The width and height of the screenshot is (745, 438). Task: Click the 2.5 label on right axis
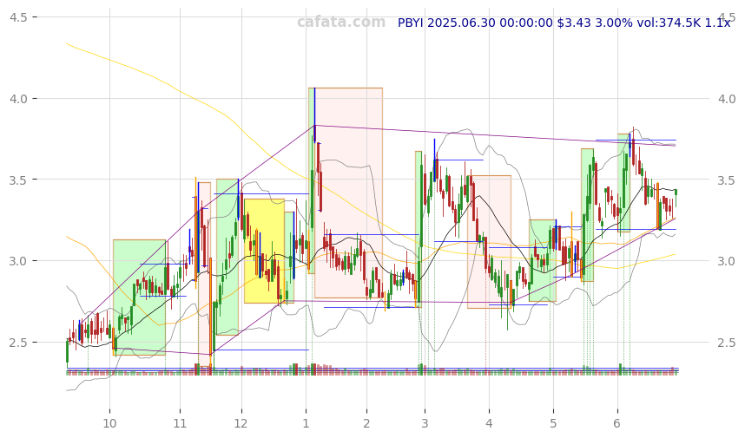click(727, 343)
